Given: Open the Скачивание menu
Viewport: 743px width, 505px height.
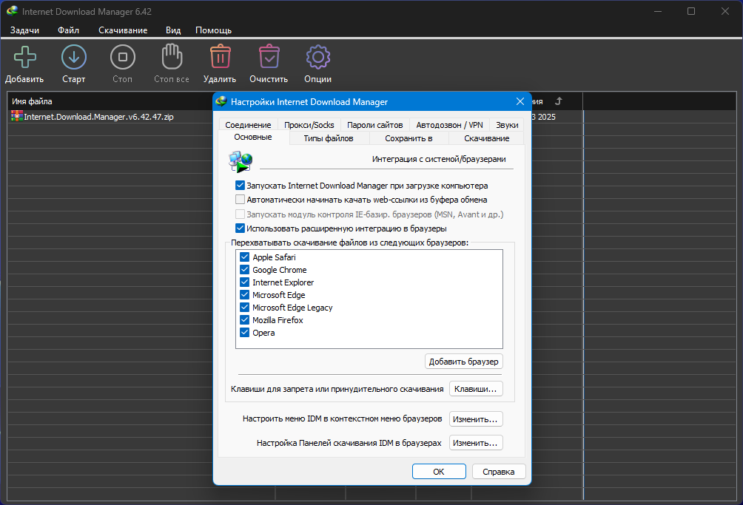Looking at the screenshot, I should pyautogui.click(x=123, y=30).
